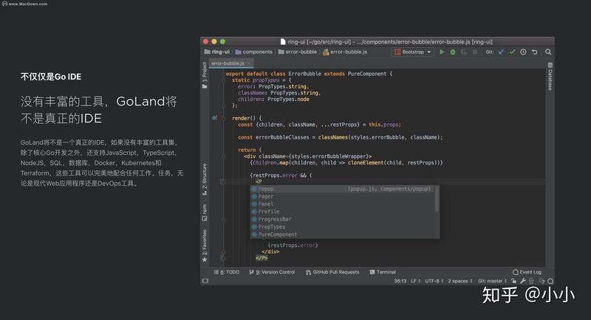Click the Structure stripe icon
591x320 pixels.
(x=205, y=192)
